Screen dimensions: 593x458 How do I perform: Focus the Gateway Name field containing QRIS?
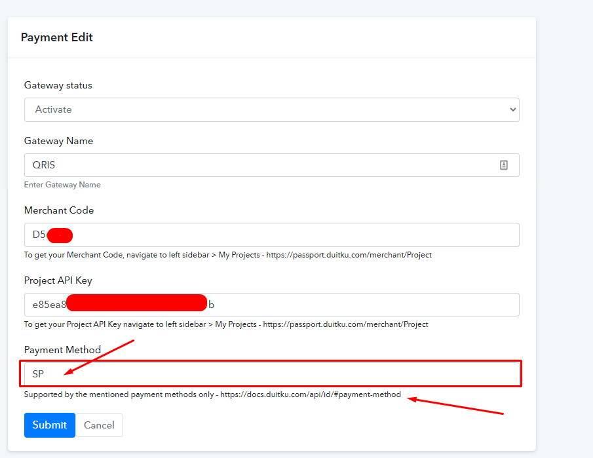[262, 165]
